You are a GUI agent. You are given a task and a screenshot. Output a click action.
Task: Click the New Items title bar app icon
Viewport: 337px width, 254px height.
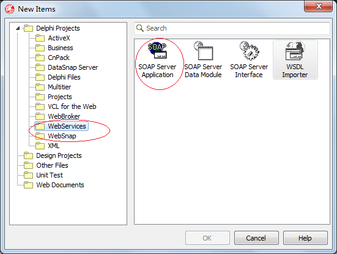[9, 9]
